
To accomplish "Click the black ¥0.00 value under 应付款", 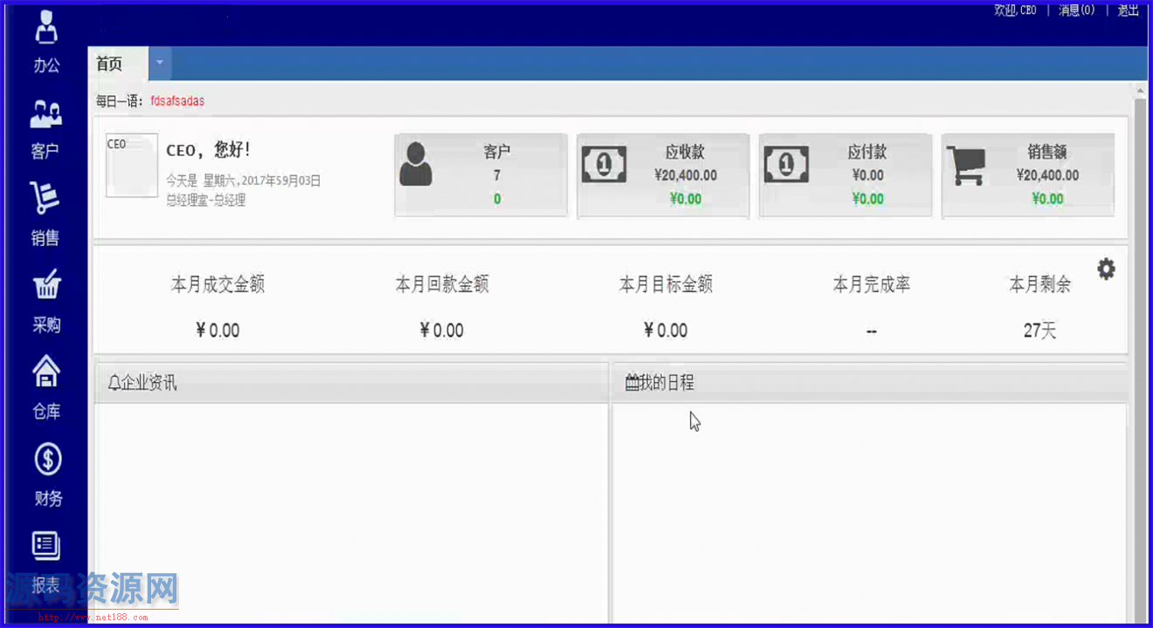I will pyautogui.click(x=868, y=175).
